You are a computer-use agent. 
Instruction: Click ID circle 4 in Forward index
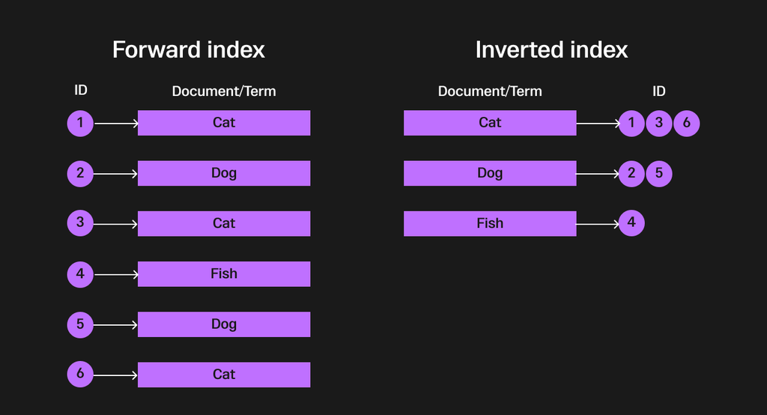click(80, 274)
